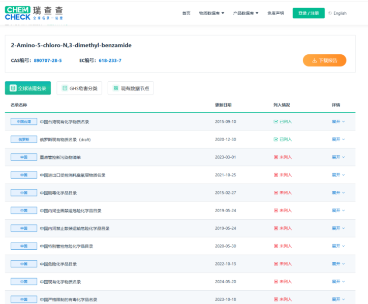The height and width of the screenshot is (304, 368).
Task: Click red X icon in 中国特别管控危险化学品目录 row
Action: click(276, 246)
